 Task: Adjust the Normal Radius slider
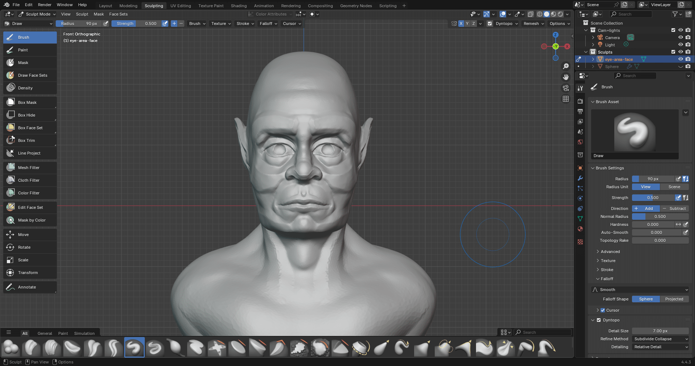tap(660, 216)
